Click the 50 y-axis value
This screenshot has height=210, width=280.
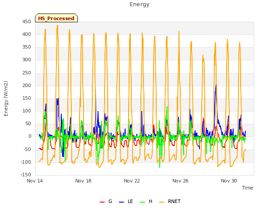coord(28,123)
